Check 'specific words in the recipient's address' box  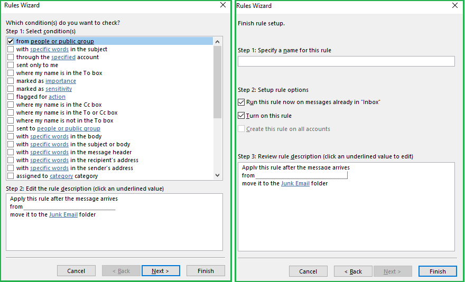click(11, 160)
